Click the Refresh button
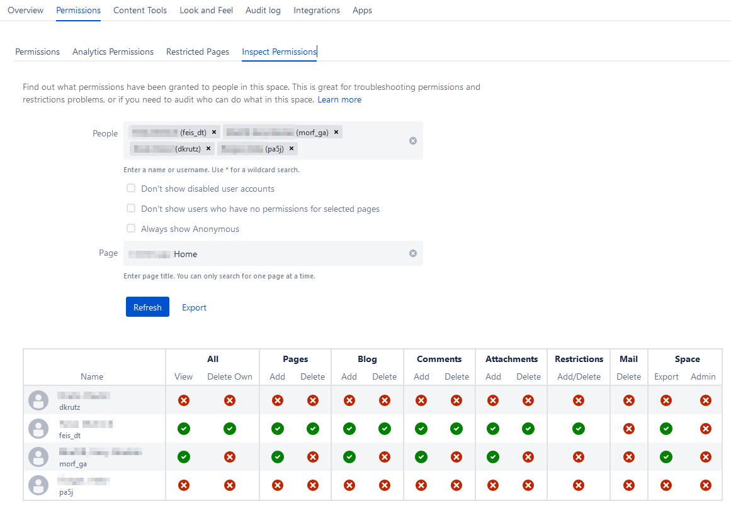 pos(147,307)
